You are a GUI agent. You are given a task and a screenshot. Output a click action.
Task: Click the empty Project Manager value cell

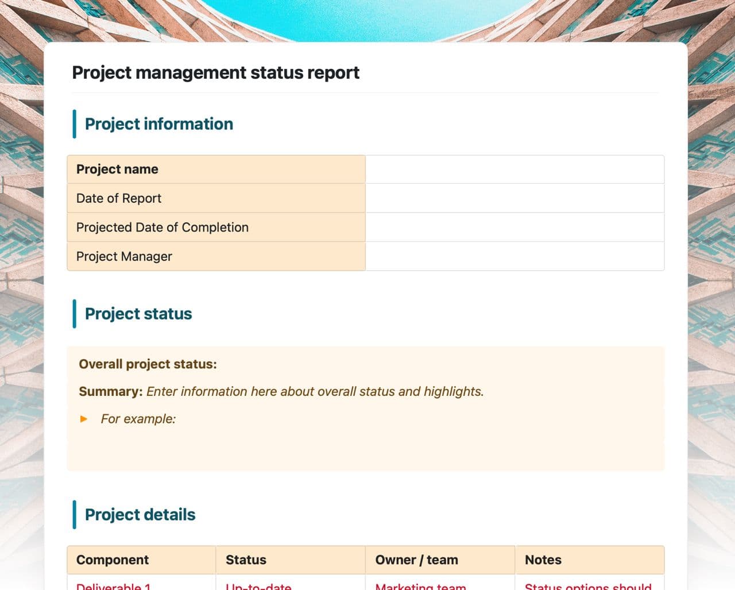tap(514, 256)
